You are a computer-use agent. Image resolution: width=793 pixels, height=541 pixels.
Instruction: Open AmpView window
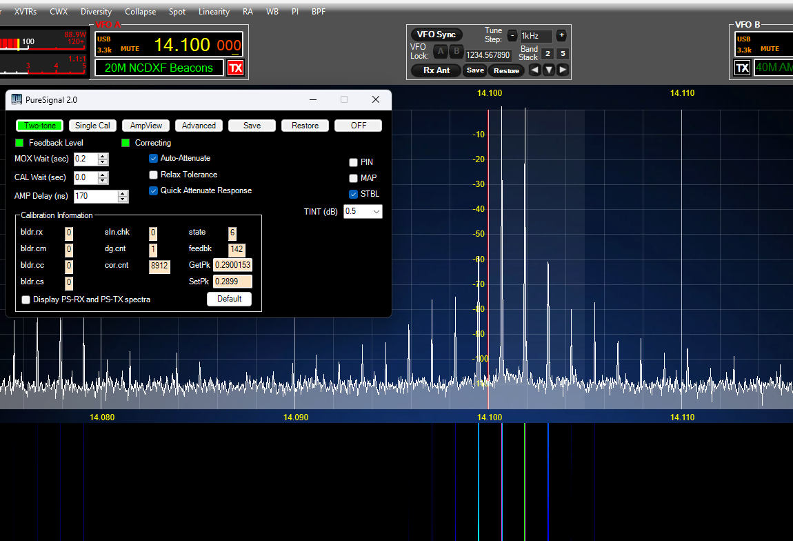click(x=146, y=126)
